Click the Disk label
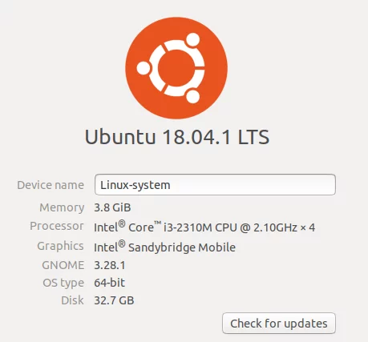368x342 pixels. coord(72,300)
